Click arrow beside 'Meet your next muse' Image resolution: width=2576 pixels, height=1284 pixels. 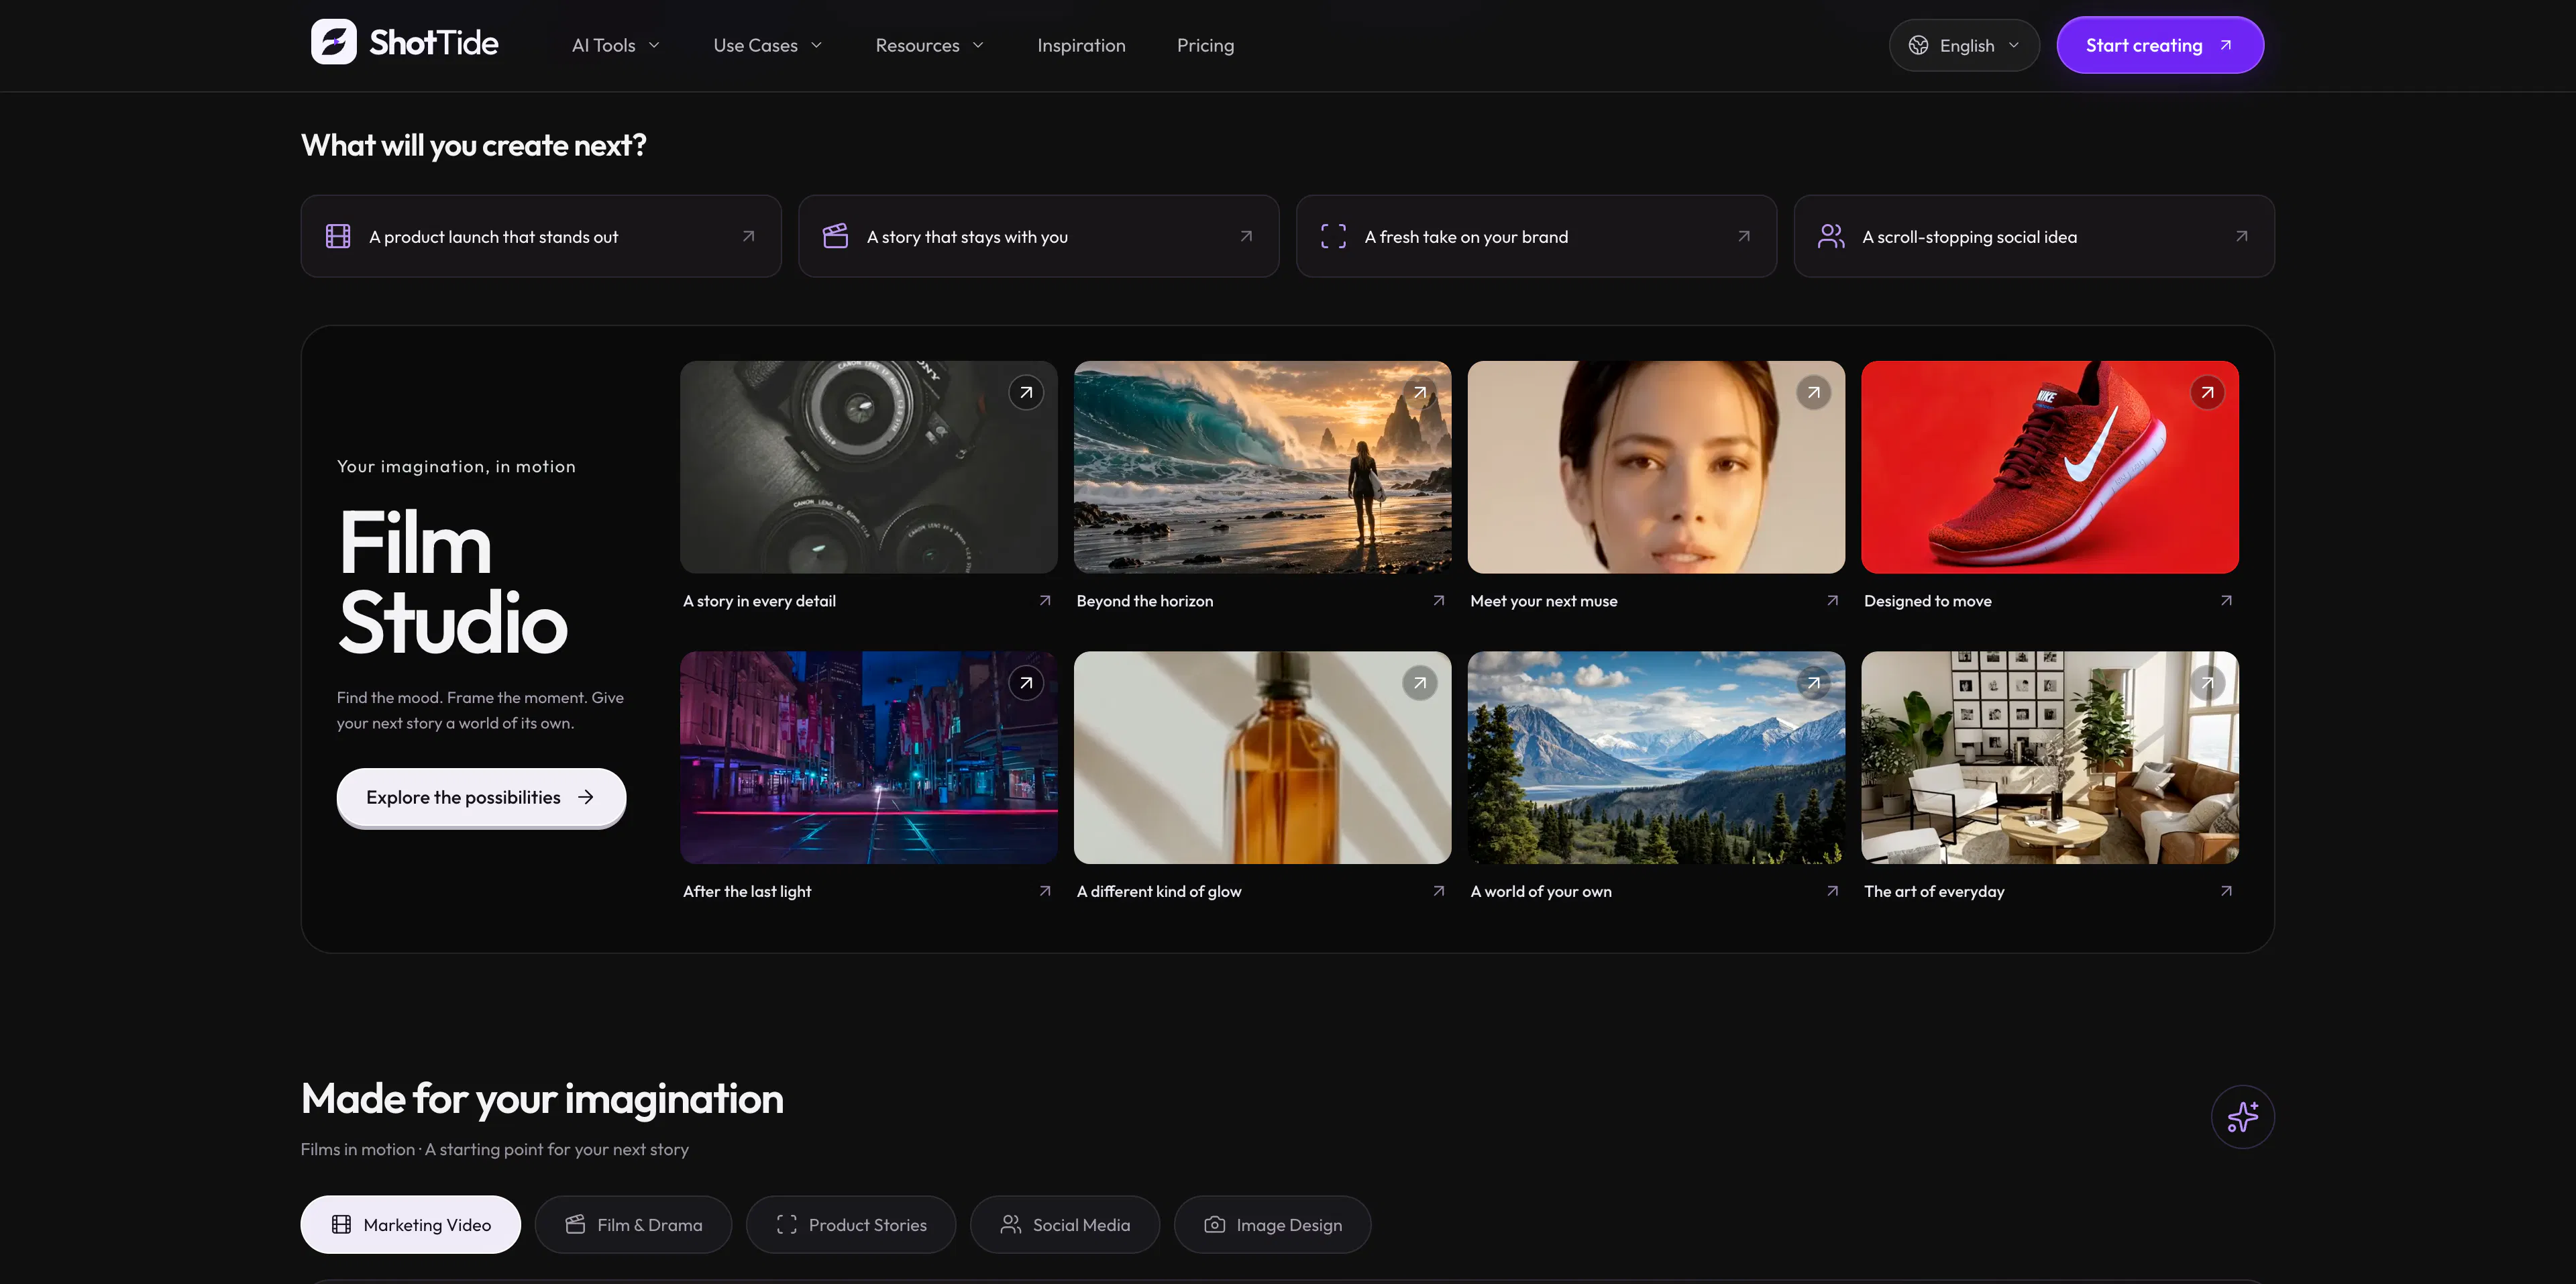(1832, 600)
